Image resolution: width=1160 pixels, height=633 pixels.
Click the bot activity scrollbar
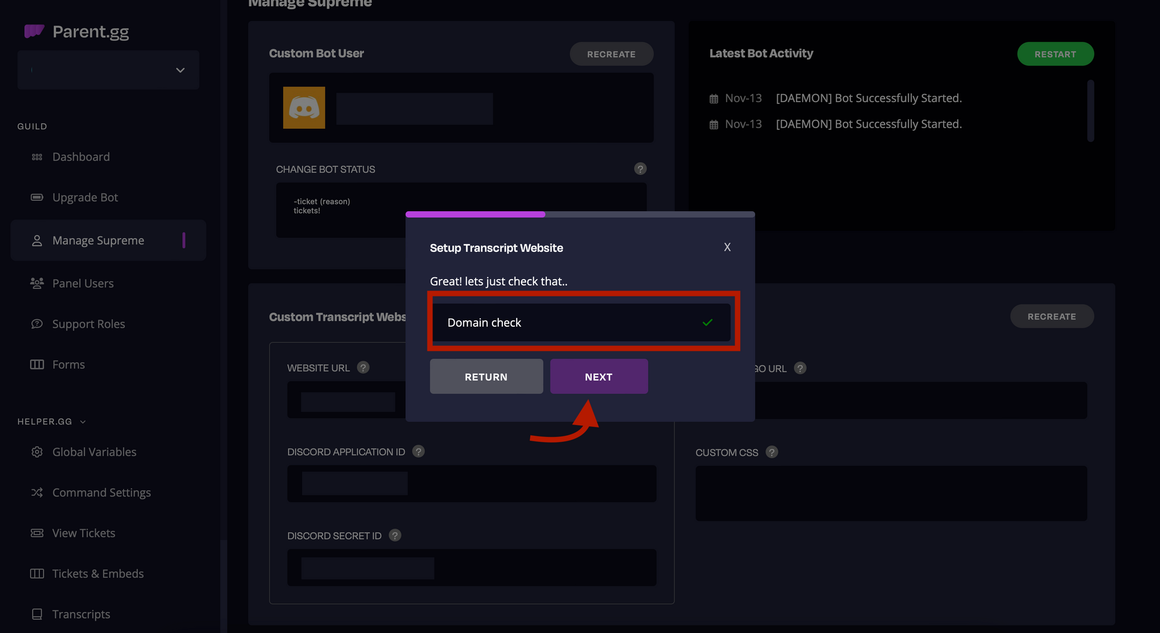[x=1090, y=110]
